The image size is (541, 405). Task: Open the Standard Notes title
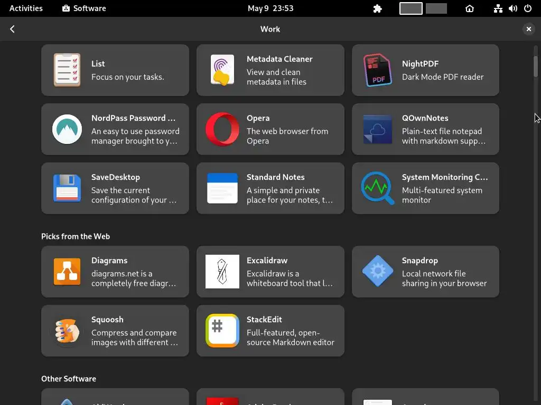pos(276,177)
